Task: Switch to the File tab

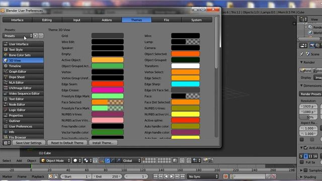Action: click(167, 20)
